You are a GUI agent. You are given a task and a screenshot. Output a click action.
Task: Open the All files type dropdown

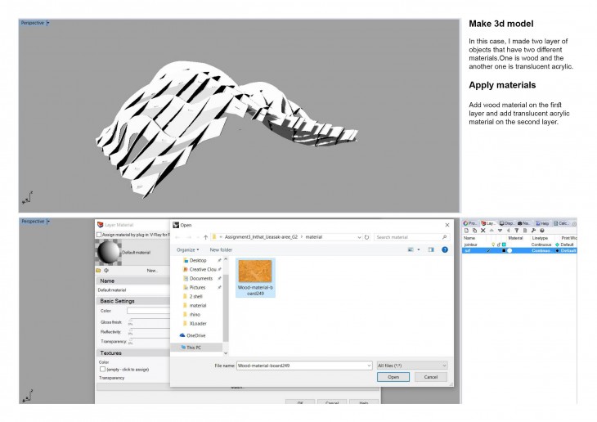click(411, 366)
